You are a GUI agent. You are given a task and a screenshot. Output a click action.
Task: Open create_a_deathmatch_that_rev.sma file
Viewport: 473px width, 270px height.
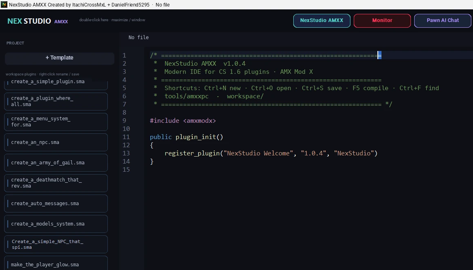tap(56, 183)
